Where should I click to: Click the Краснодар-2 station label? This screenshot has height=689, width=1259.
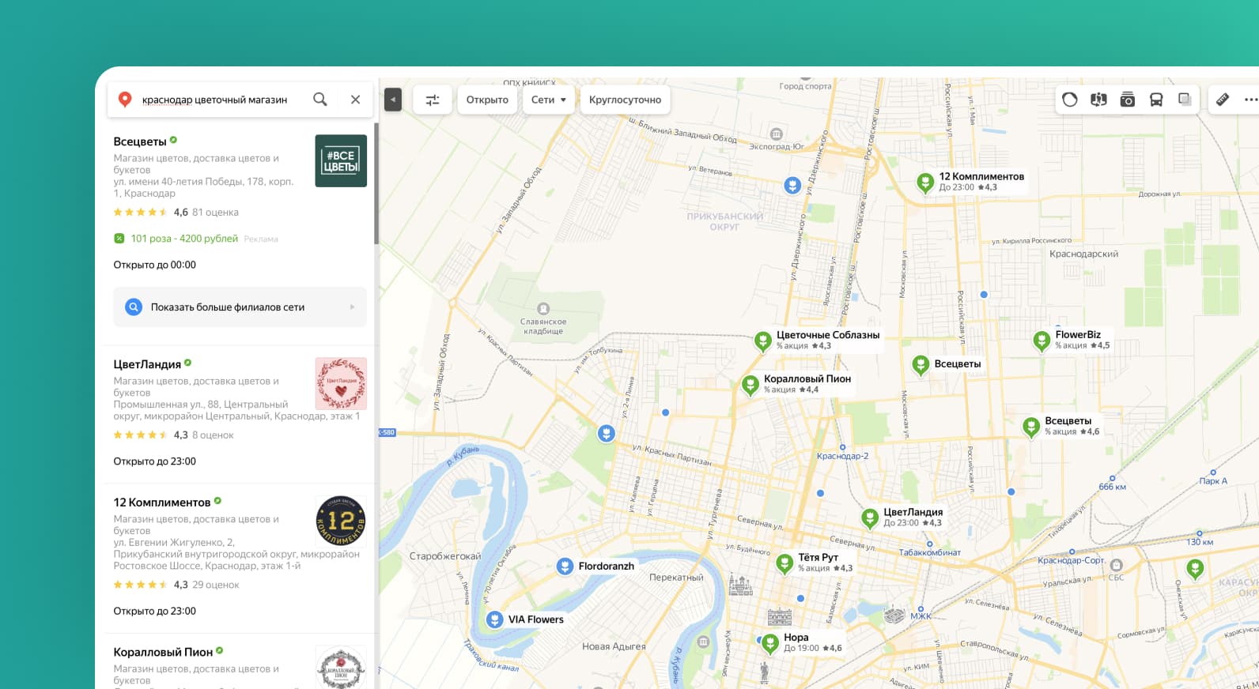pos(842,456)
